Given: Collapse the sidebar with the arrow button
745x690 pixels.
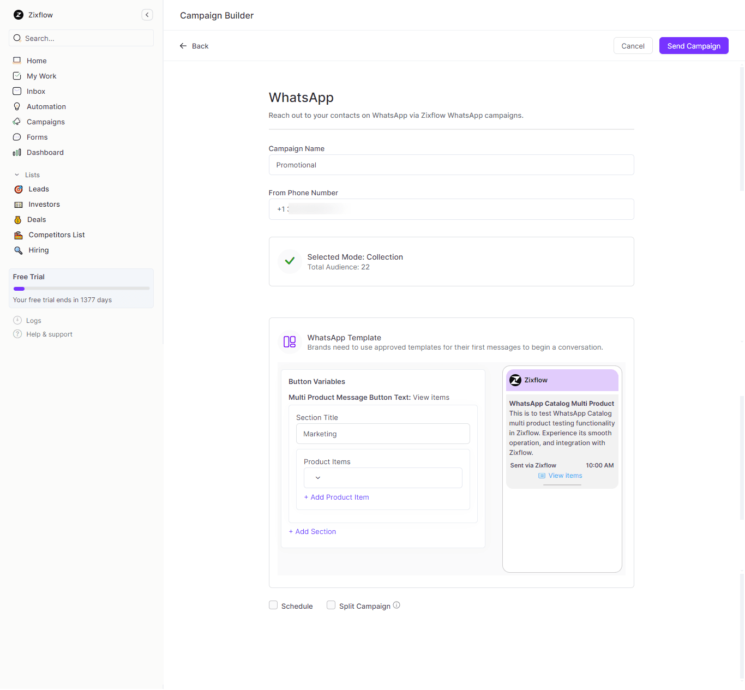Looking at the screenshot, I should [x=147, y=15].
